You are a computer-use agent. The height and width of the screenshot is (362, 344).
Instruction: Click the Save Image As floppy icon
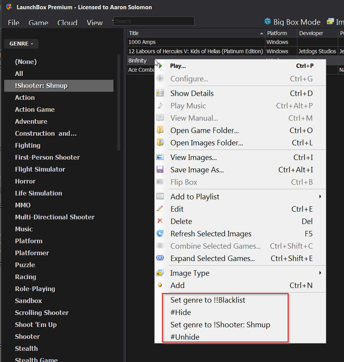point(160,170)
